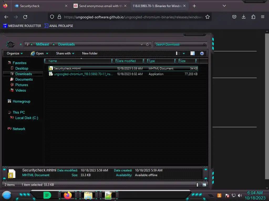
Task: Select MrBeast in the address breadcrumb
Action: (x=43, y=44)
